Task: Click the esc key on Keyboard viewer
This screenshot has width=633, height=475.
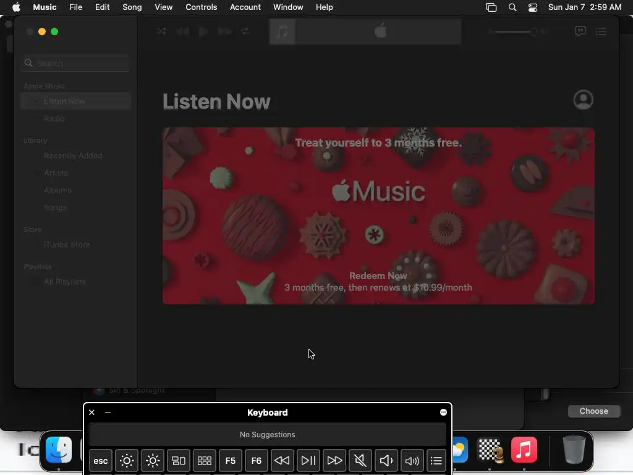Action: (101, 460)
